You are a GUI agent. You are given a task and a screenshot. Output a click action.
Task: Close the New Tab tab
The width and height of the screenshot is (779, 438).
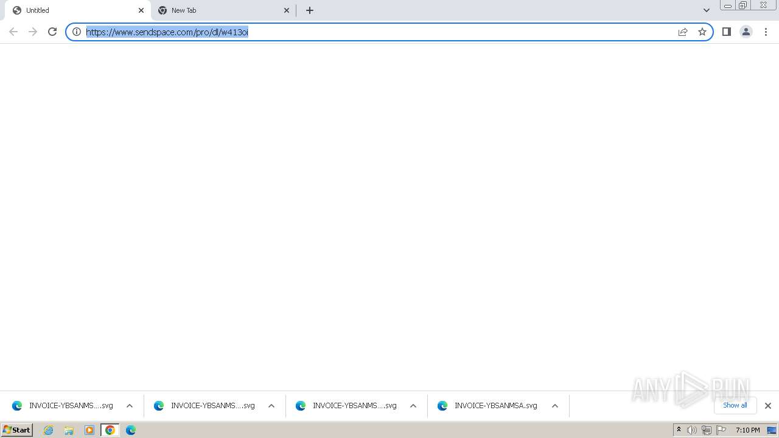click(287, 10)
